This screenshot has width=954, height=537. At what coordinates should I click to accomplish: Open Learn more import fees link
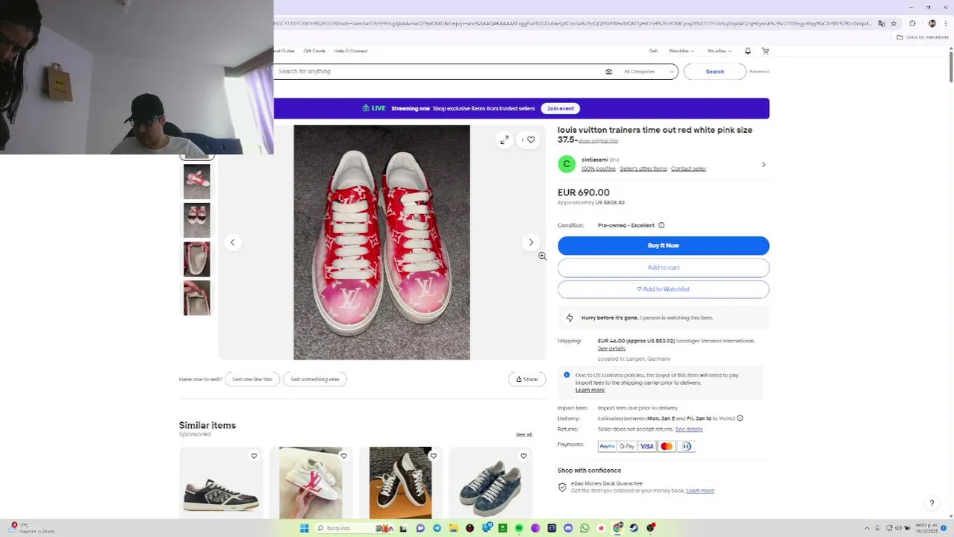(x=590, y=390)
